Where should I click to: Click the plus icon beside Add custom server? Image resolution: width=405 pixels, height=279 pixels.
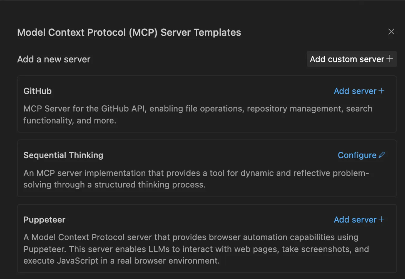(390, 59)
